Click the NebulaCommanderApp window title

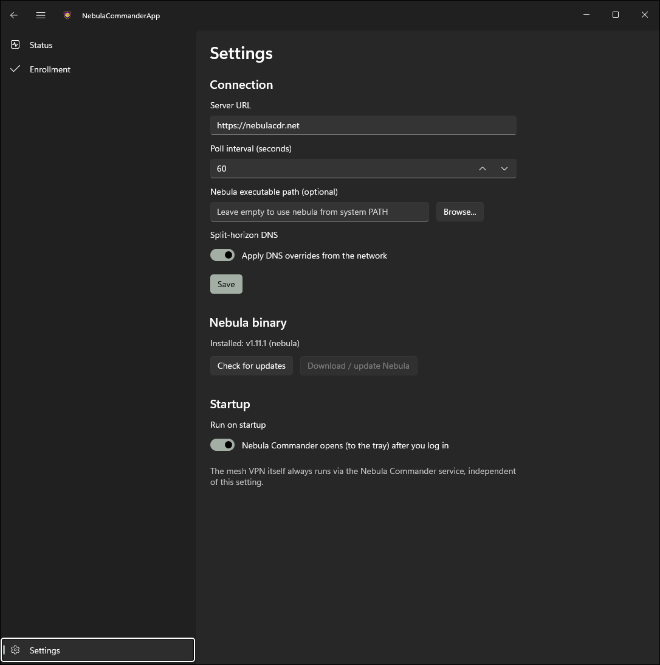tap(121, 16)
